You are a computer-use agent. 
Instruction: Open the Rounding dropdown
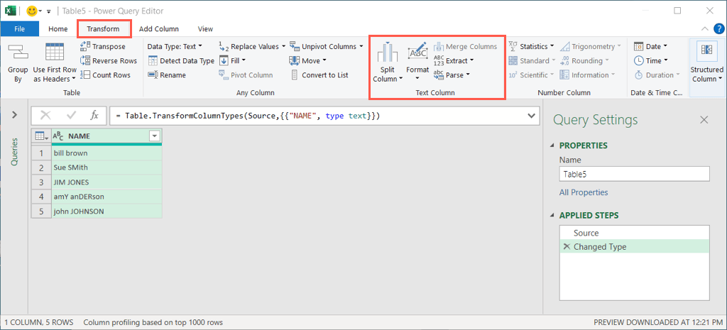pyautogui.click(x=584, y=61)
